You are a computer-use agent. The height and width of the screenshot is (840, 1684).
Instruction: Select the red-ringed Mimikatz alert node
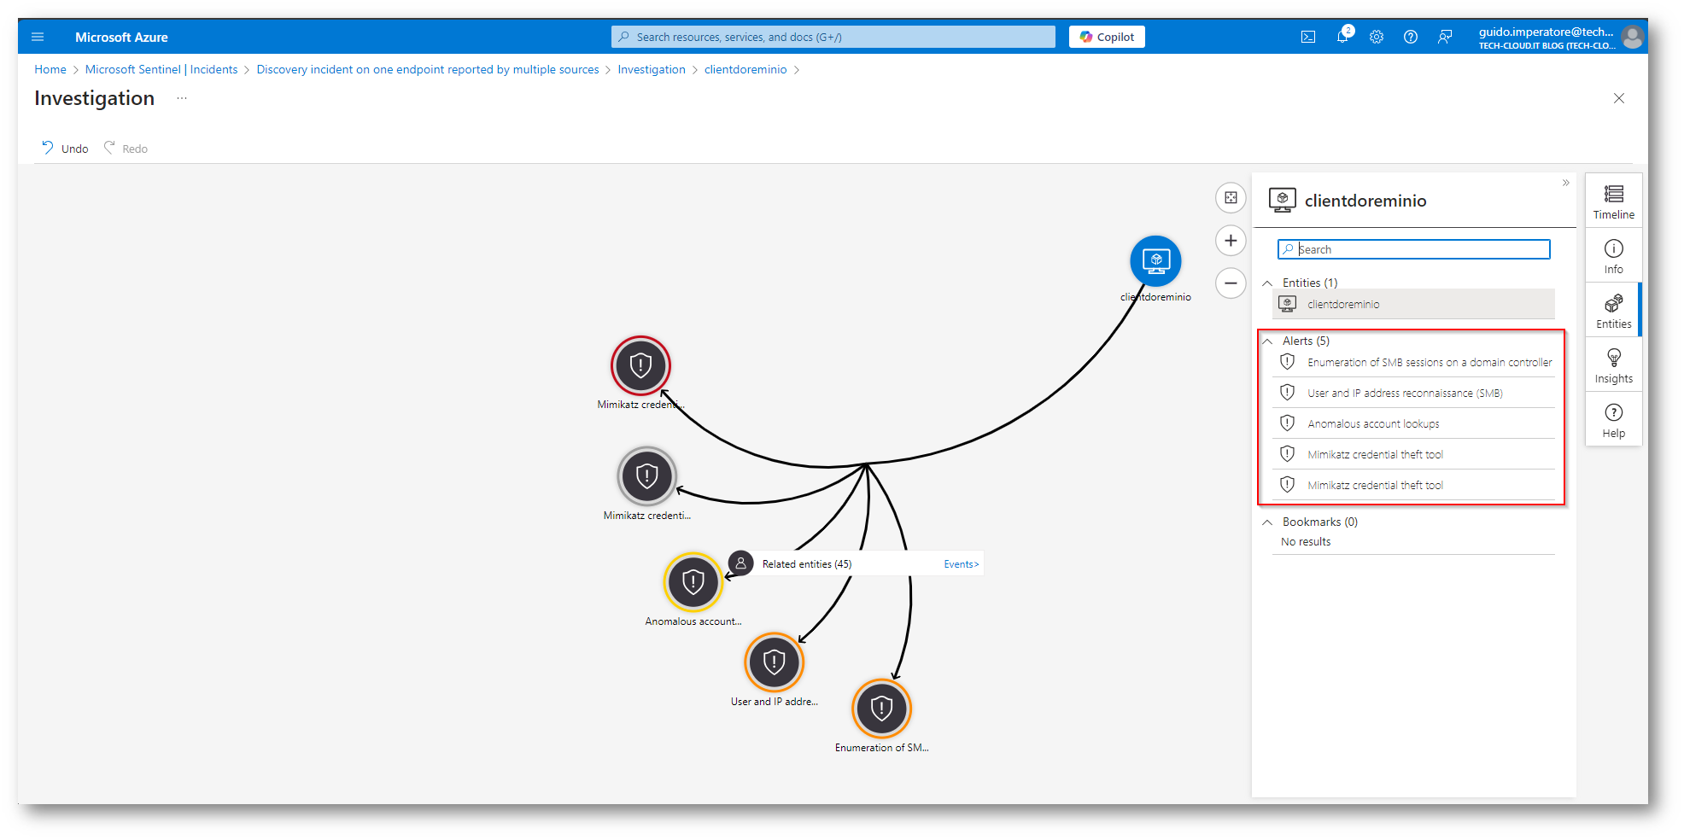pos(640,365)
